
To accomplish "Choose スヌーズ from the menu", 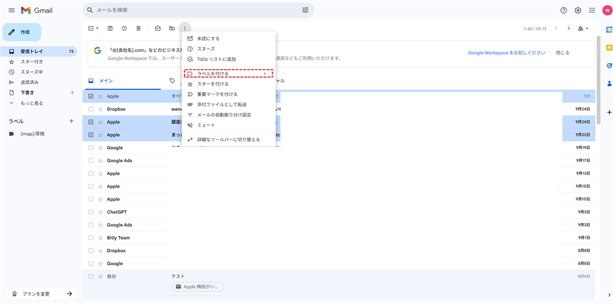I will tap(228, 49).
